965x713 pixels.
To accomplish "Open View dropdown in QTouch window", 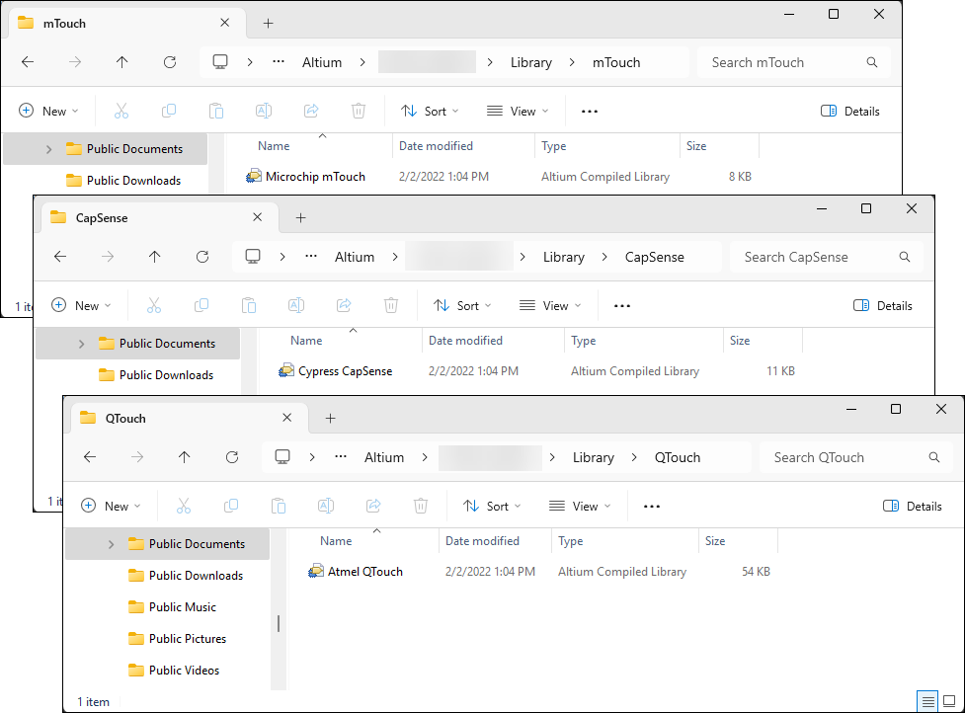I will [x=579, y=507].
